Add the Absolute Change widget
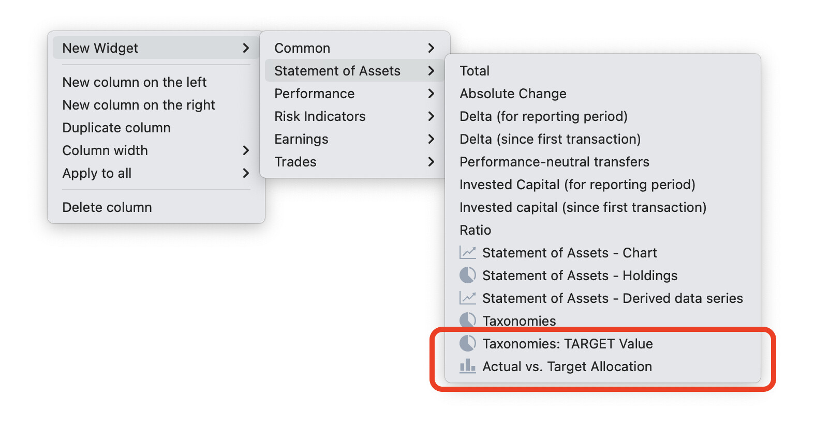Screen dimensions: 830x427 pyautogui.click(x=513, y=94)
